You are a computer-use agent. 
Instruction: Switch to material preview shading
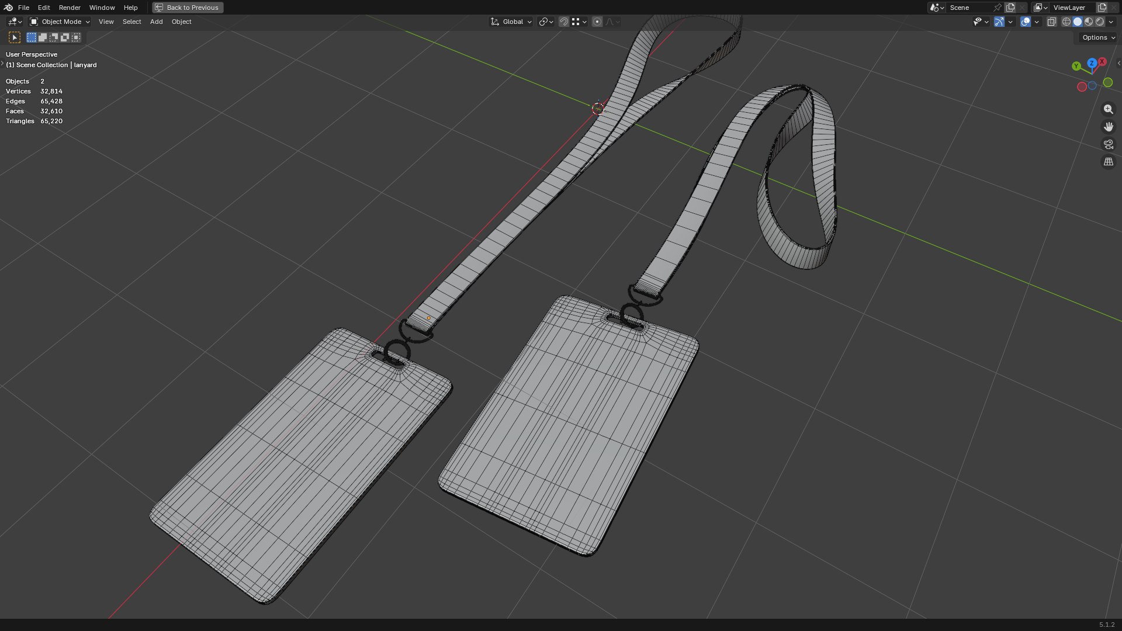[1089, 22]
